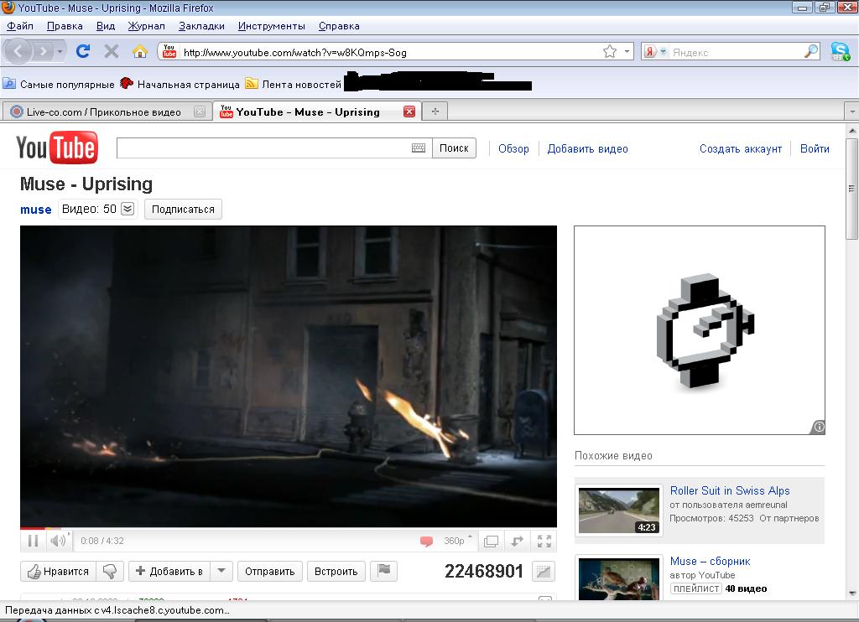The image size is (859, 622).
Task: Toggle video annotations speech bubble
Action: point(426,542)
